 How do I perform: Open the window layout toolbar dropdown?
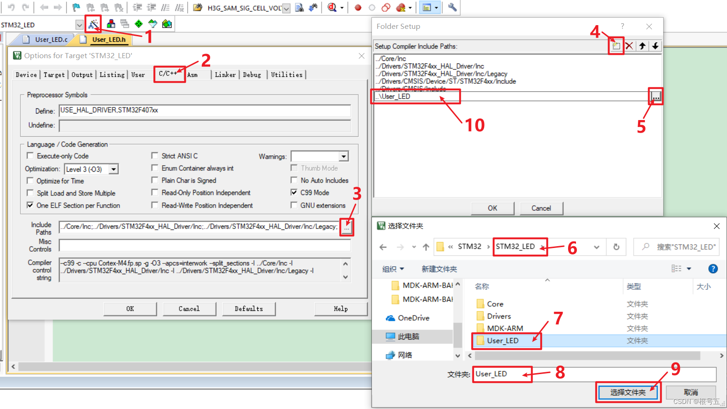436,7
